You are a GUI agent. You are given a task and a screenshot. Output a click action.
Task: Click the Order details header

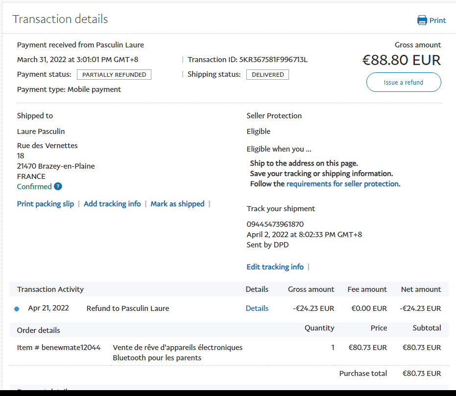coord(39,330)
